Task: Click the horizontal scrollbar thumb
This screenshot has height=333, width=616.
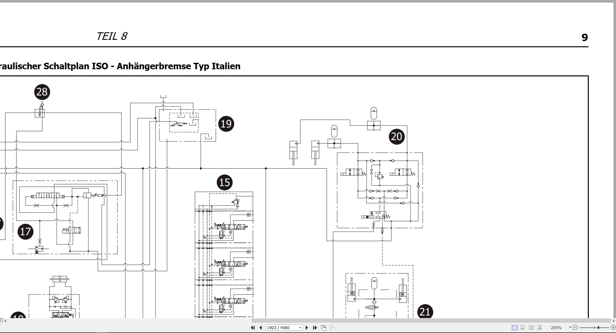Action: click(x=431, y=321)
